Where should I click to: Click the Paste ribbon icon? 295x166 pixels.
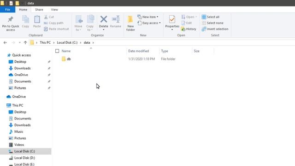coord(37,19)
